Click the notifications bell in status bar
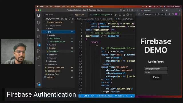 click(x=132, y=96)
